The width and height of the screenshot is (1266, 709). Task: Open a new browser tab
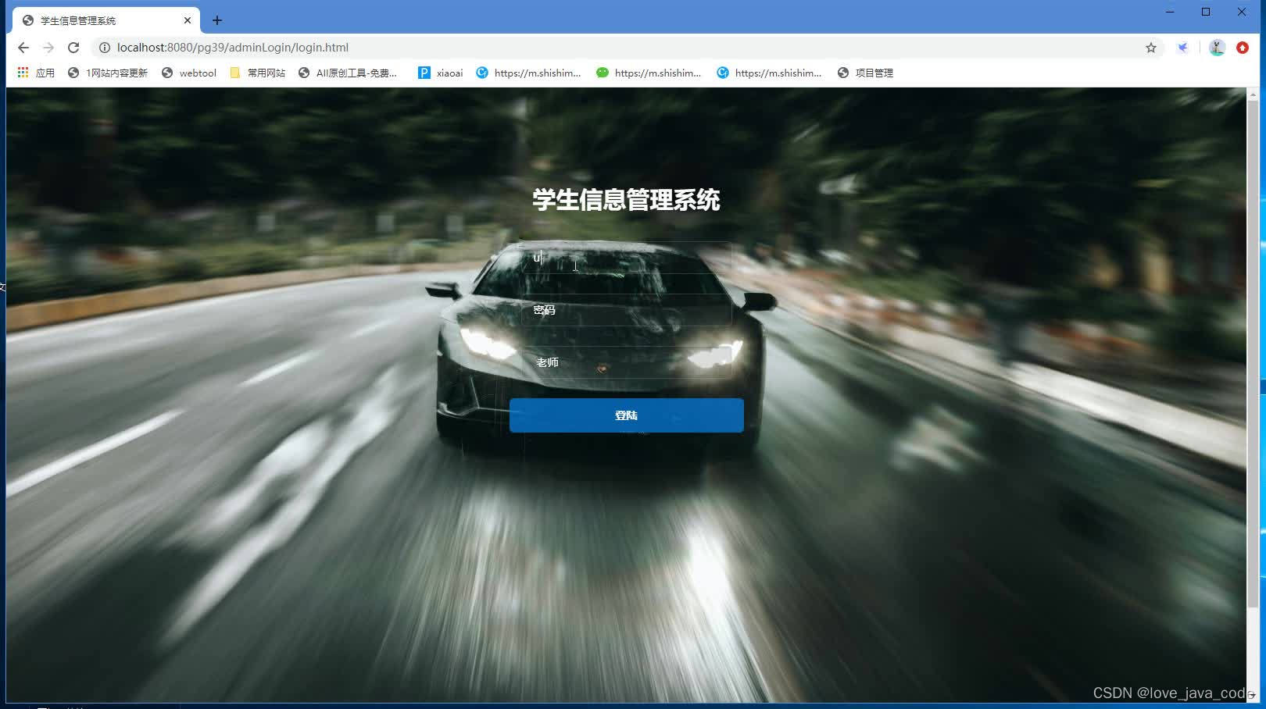point(217,20)
